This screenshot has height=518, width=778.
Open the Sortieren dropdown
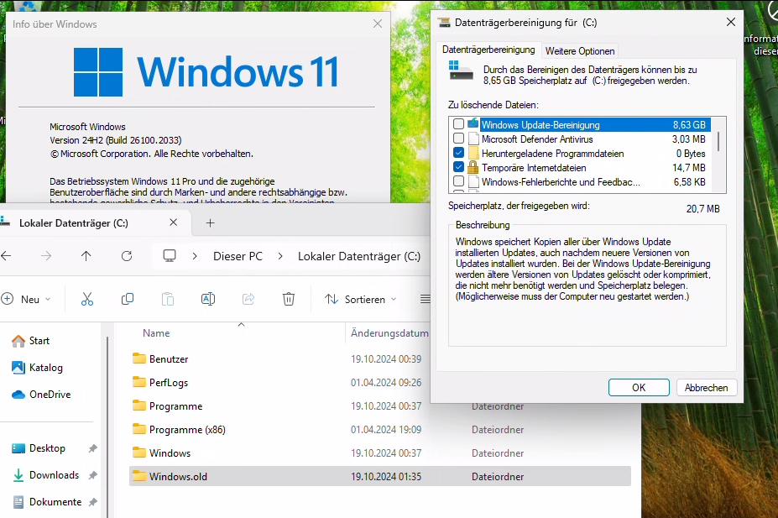pyautogui.click(x=361, y=299)
